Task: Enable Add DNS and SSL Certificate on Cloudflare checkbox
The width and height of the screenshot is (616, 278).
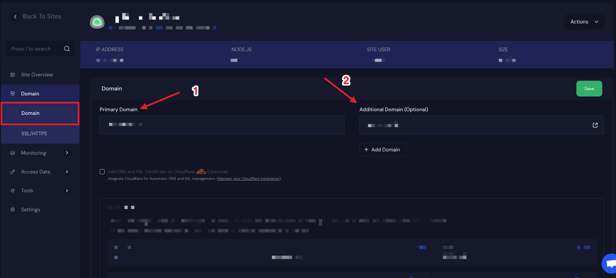Action: pos(102,172)
